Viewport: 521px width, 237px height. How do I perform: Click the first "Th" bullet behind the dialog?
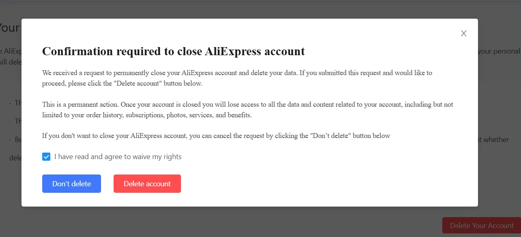(17, 103)
